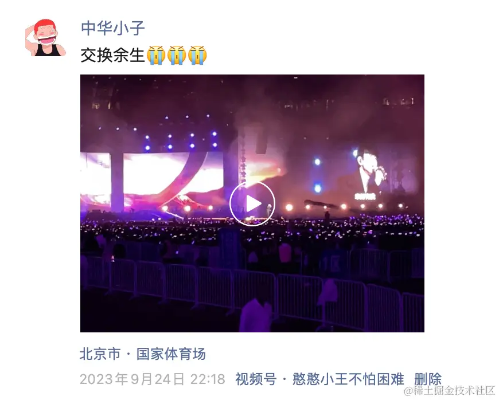The width and height of the screenshot is (499, 400).
Task: Click the bright LED stage screen
Action: click(153, 178)
